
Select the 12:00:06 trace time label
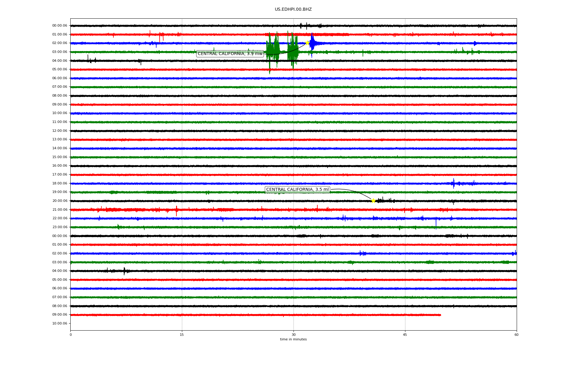(x=60, y=131)
